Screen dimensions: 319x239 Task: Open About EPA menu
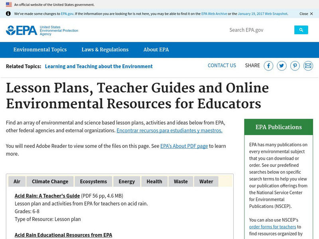(x=156, y=49)
